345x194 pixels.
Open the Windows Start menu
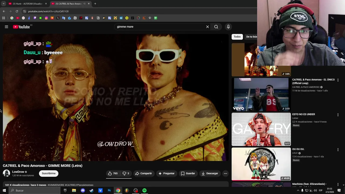point(4,190)
